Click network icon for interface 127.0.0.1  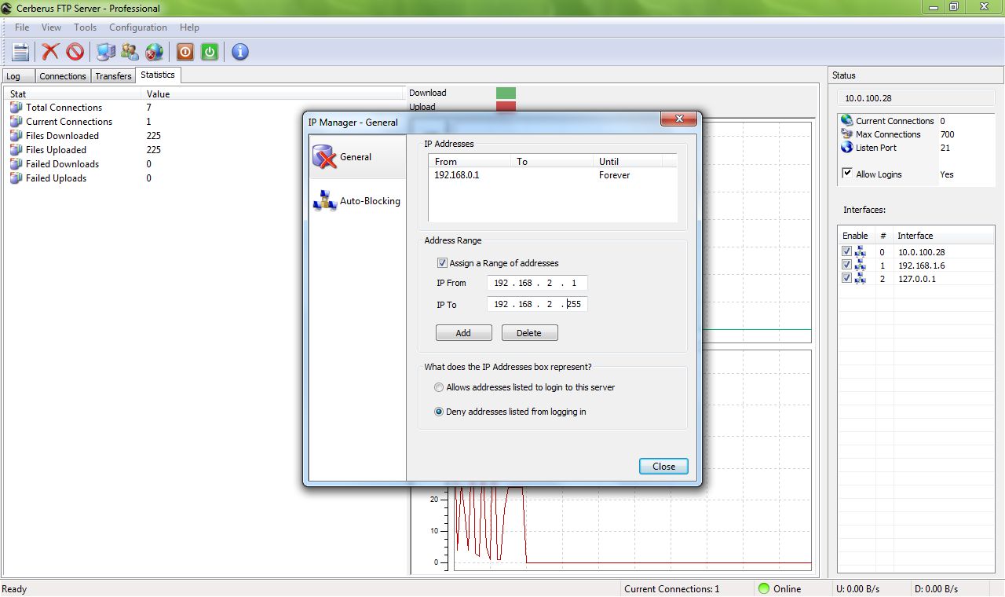861,279
